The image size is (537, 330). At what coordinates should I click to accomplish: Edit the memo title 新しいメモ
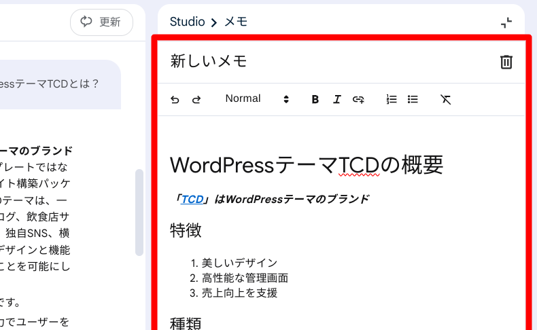pyautogui.click(x=209, y=62)
